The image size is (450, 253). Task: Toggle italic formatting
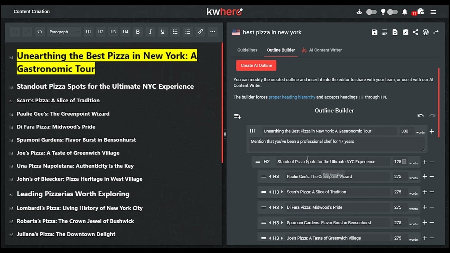click(150, 32)
